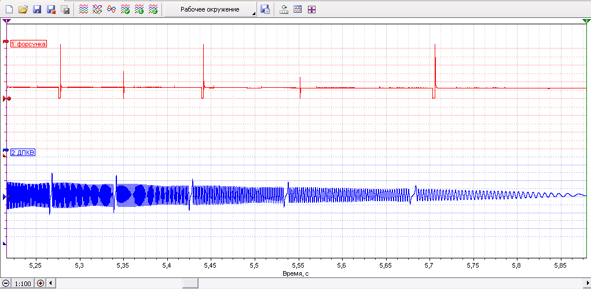Click the waveform icon with green checkmark

click(125, 10)
